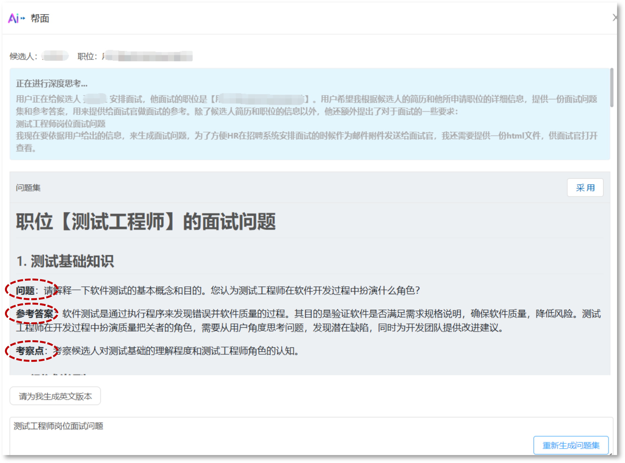Click the 请为我生成英文版本 suggestion chip
This screenshot has height=463, width=625.
[55, 396]
